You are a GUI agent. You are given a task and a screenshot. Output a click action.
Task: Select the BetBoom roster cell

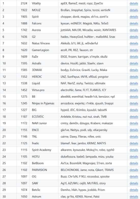93,163
